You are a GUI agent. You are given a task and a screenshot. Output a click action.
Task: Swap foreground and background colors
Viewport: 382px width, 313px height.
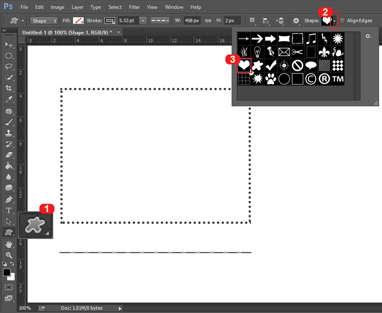(12, 264)
